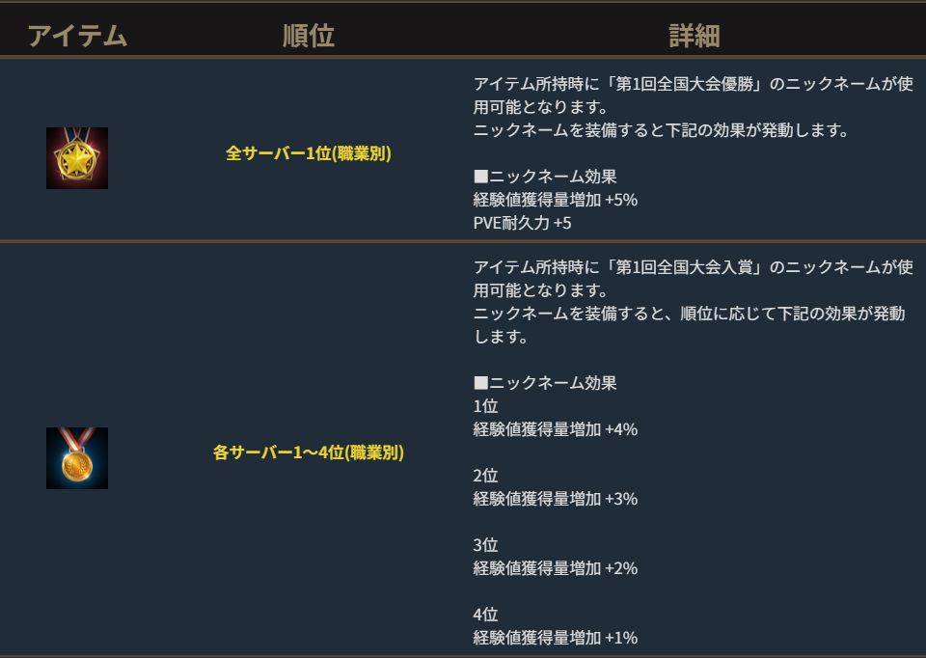
Task: Click the 経験値獲得量増加 +5% line
Action: [556, 200]
